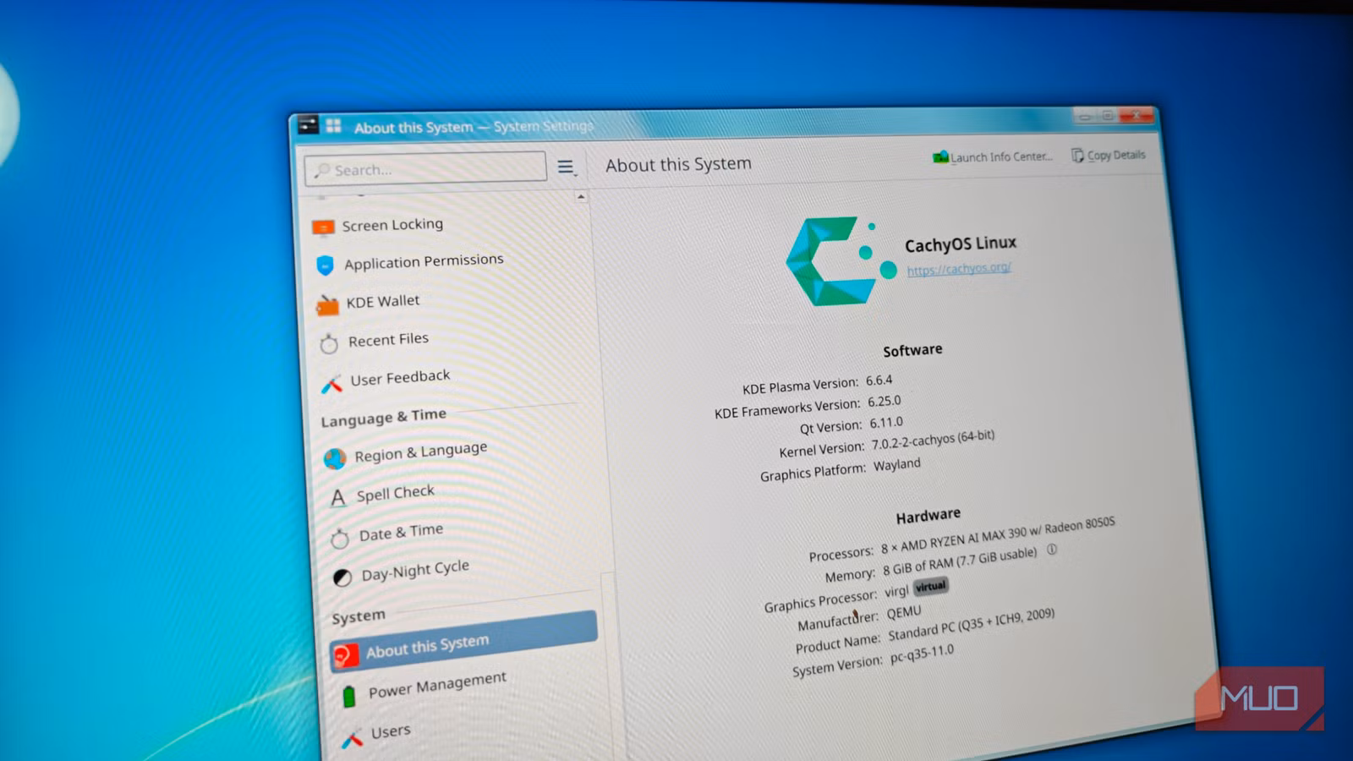Close the System Settings window
This screenshot has height=761, width=1353.
(1137, 114)
